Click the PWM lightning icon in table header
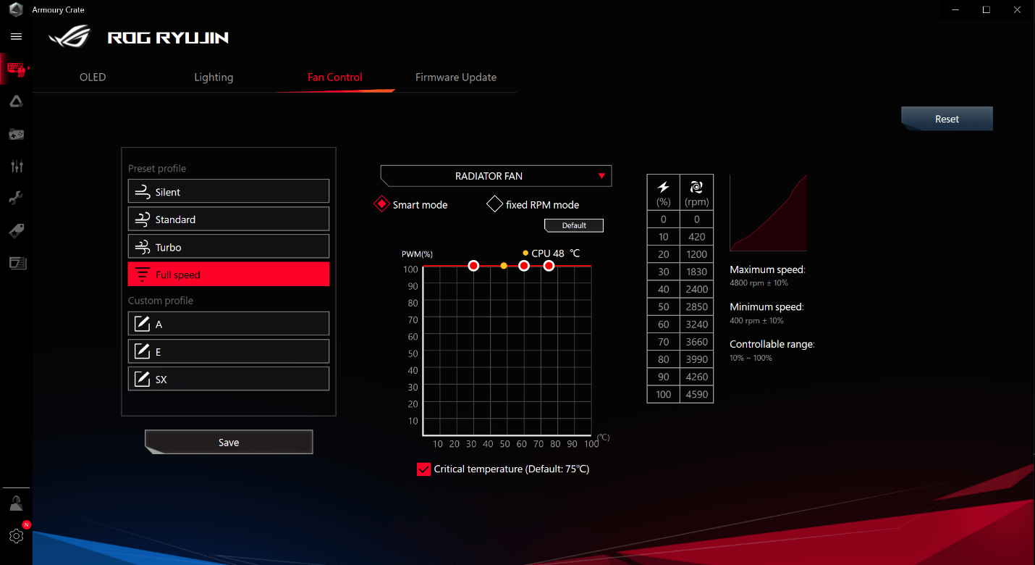This screenshot has width=1035, height=565. [x=663, y=187]
